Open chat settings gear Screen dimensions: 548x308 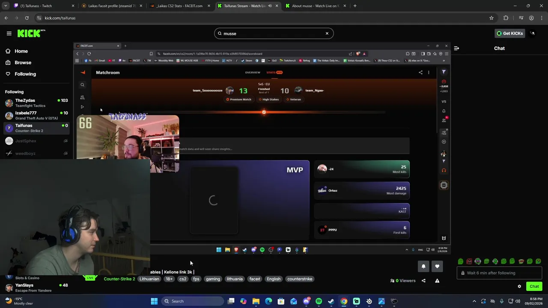click(x=519, y=287)
